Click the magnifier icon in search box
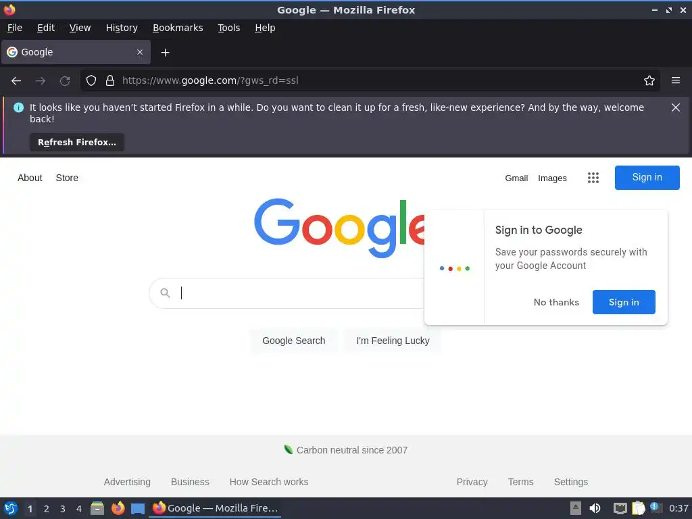 point(165,293)
